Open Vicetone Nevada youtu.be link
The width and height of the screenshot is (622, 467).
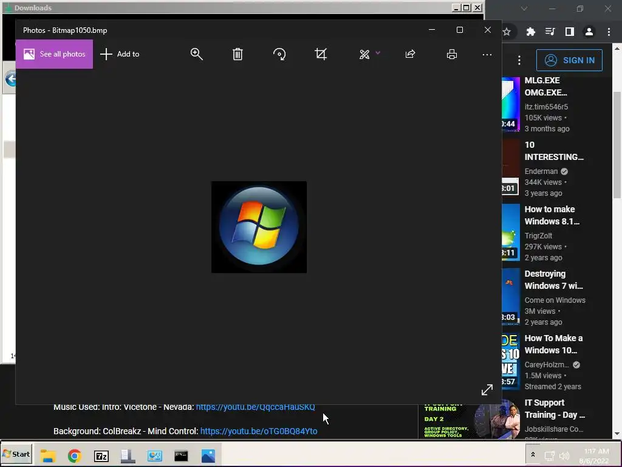[256, 407]
